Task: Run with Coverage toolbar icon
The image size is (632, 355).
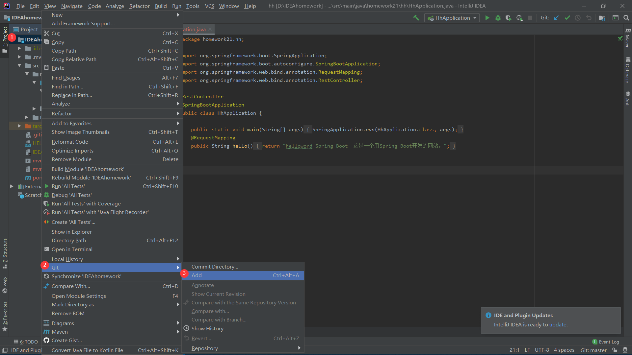Action: 509,18
